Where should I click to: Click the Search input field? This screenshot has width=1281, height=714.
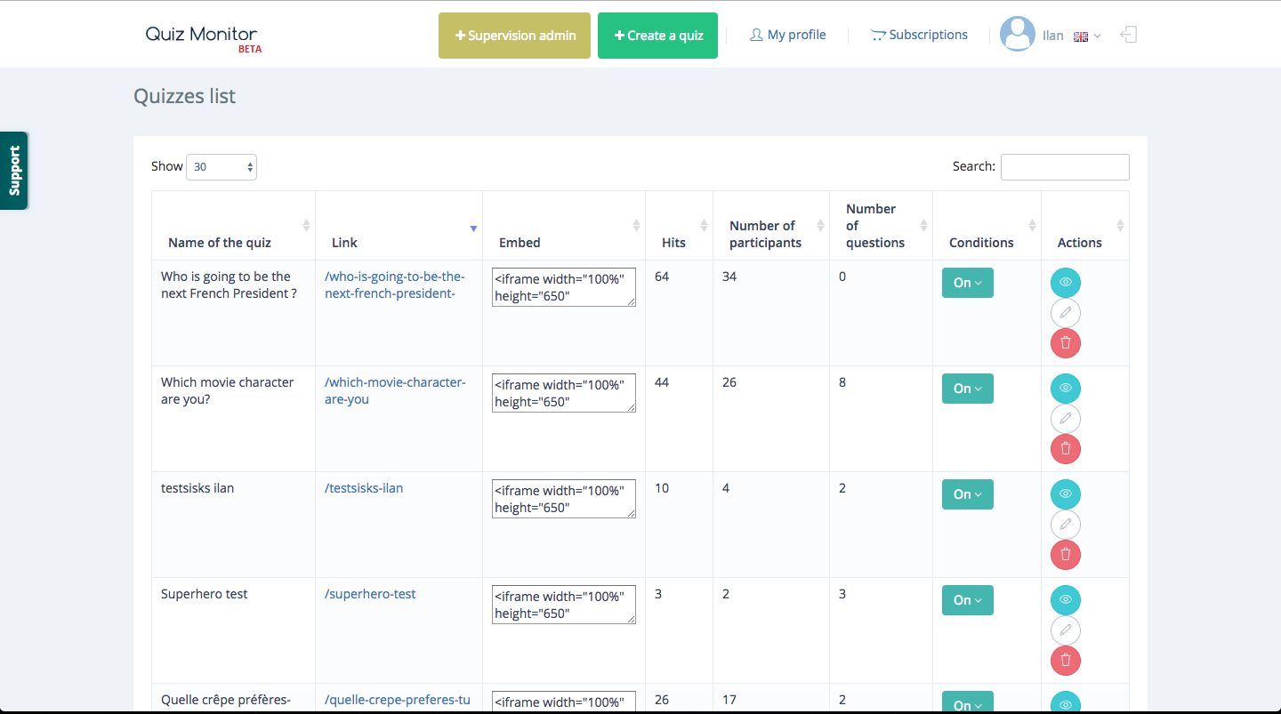(x=1064, y=167)
